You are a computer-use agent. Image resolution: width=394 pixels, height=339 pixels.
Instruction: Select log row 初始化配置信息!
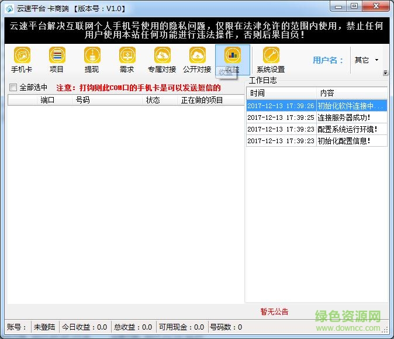317,141
